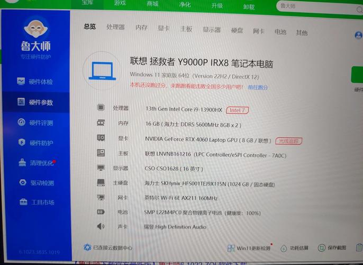Open 驱动检测 using the hexagon icon
Image resolution: width=363 pixels, height=265 pixels.
click(x=22, y=183)
